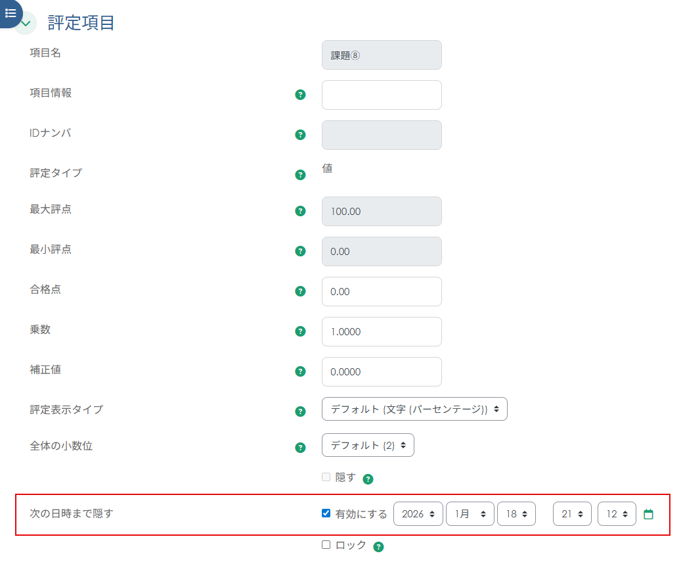Open the 全体の小数位 dropdown
The height and width of the screenshot is (566, 681).
[368, 445]
